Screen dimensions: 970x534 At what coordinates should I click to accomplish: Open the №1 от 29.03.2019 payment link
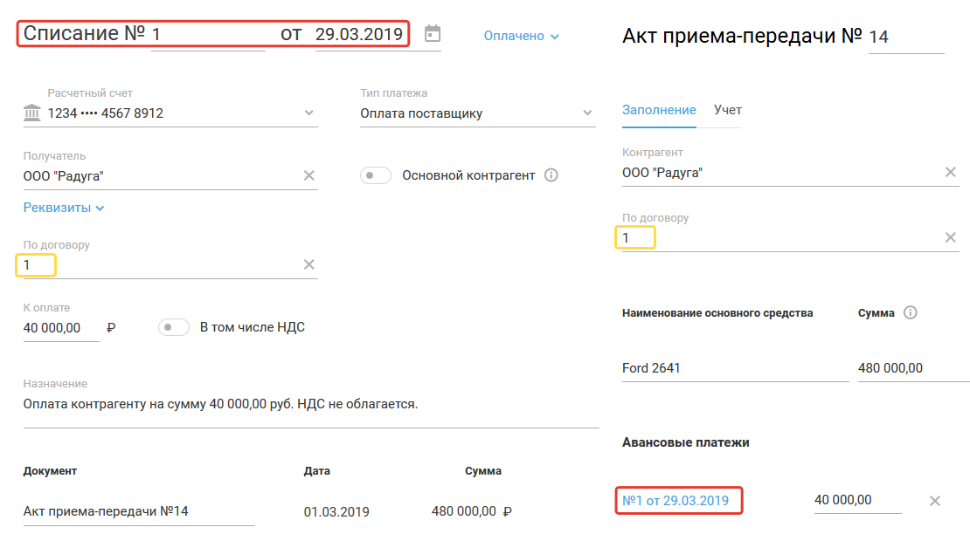coord(676,501)
